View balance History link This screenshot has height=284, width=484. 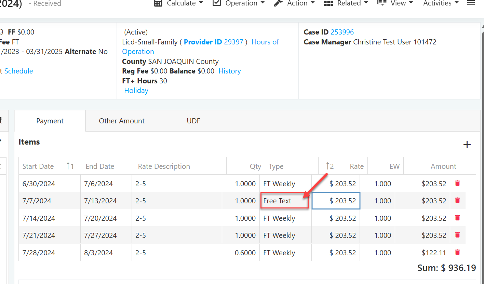point(229,71)
